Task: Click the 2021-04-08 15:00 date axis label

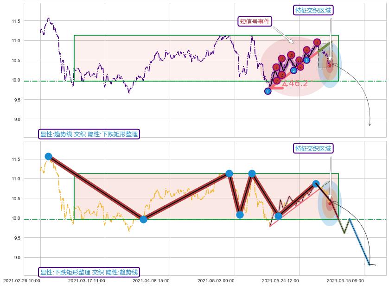Action: (x=151, y=280)
